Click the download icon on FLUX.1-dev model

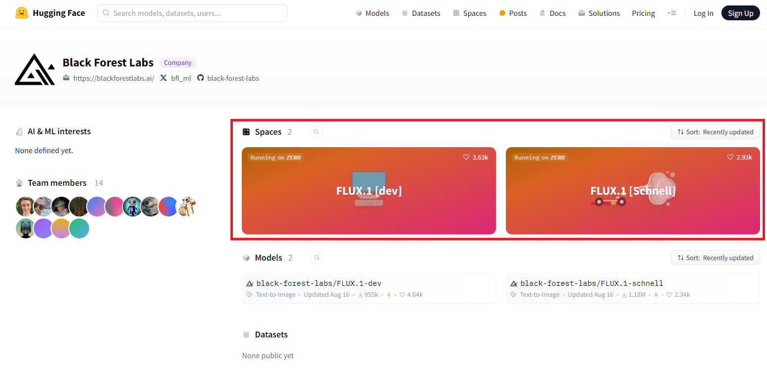[x=360, y=294]
